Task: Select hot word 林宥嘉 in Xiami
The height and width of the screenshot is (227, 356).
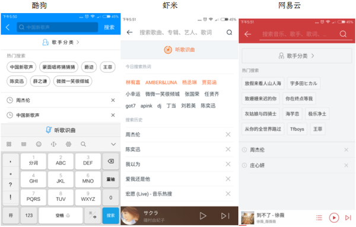Action: (x=133, y=82)
